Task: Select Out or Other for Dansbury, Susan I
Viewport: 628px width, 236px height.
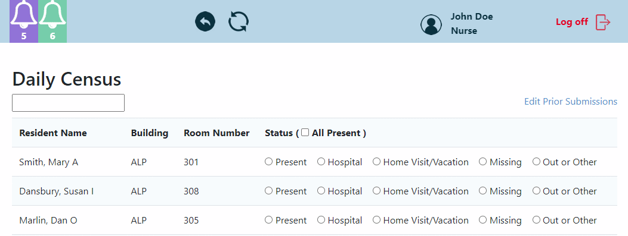Action: coord(536,191)
